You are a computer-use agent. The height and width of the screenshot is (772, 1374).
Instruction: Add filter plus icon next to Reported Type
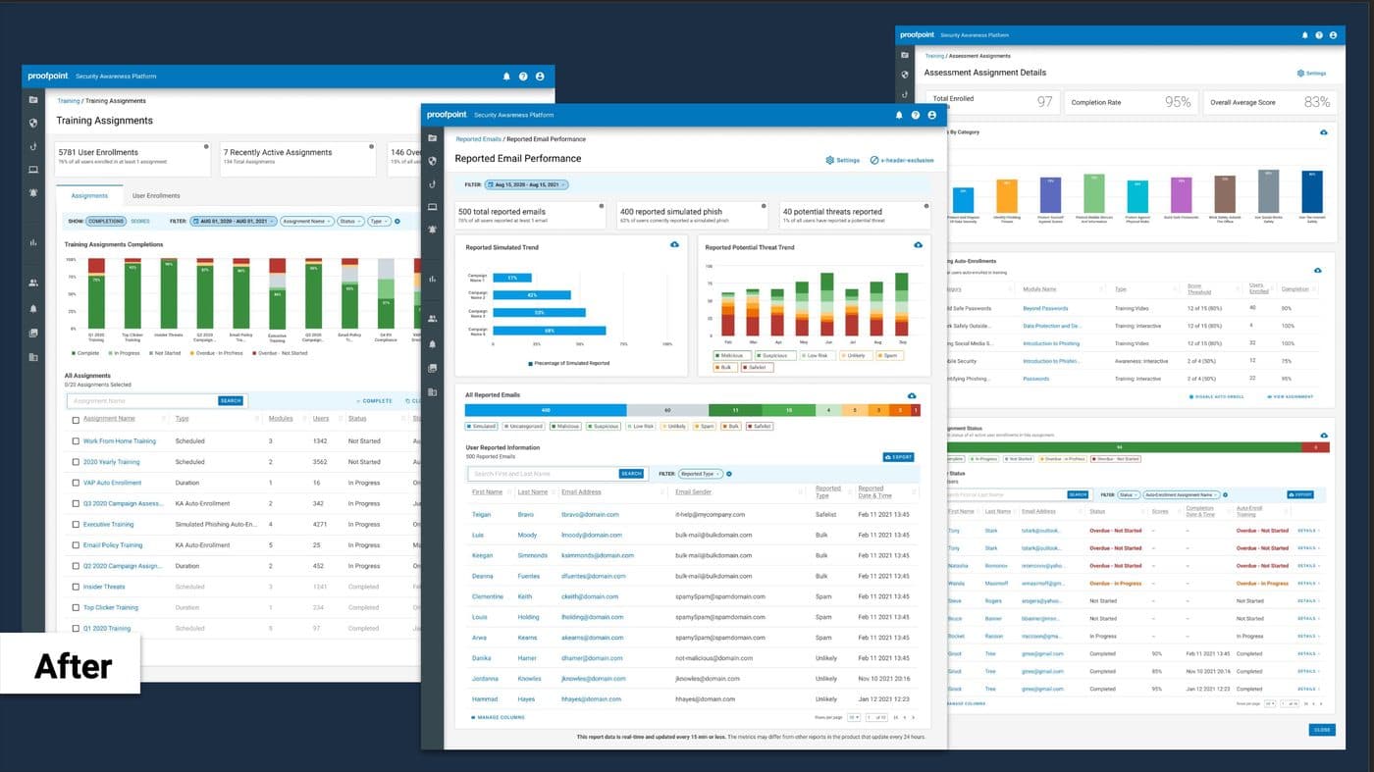click(729, 474)
